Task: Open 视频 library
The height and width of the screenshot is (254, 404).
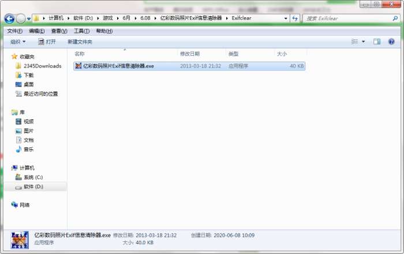Action: (29, 122)
